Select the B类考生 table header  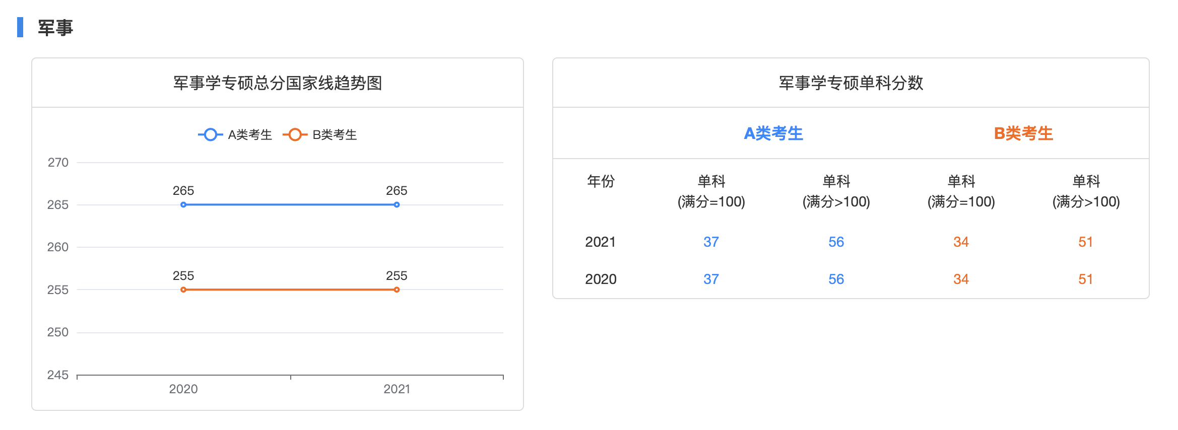pyautogui.click(x=1023, y=133)
